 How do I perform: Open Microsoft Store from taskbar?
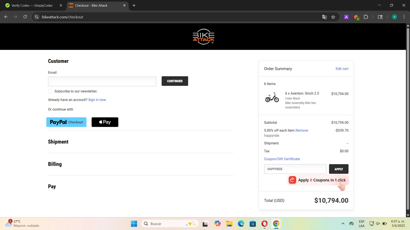pos(253,224)
